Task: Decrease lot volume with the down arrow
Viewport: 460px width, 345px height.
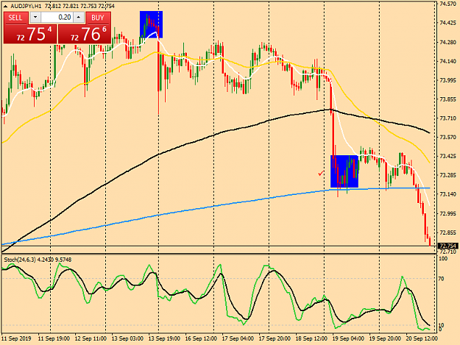Action: pyautogui.click(x=35, y=18)
